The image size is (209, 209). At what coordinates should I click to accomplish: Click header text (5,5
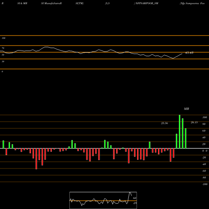pyautogui.click(x=107, y=3)
